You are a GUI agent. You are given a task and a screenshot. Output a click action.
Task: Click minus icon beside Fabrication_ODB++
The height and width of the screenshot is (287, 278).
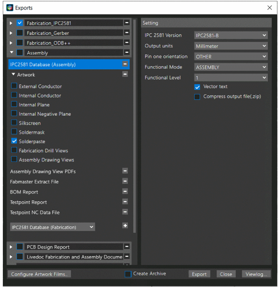(x=127, y=42)
